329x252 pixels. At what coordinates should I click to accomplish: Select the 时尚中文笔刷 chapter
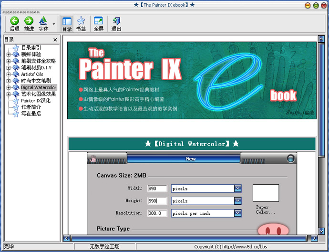[36, 81]
